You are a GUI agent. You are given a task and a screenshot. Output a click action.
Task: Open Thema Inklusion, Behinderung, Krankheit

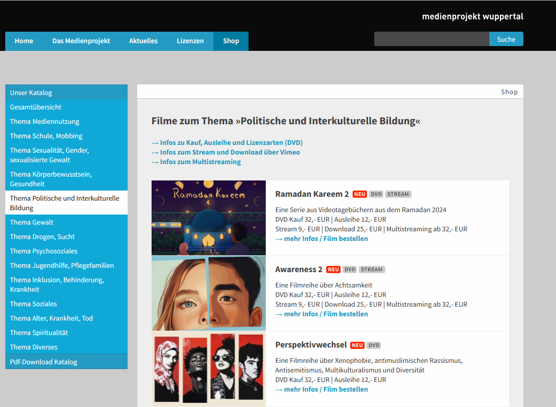pos(66,285)
